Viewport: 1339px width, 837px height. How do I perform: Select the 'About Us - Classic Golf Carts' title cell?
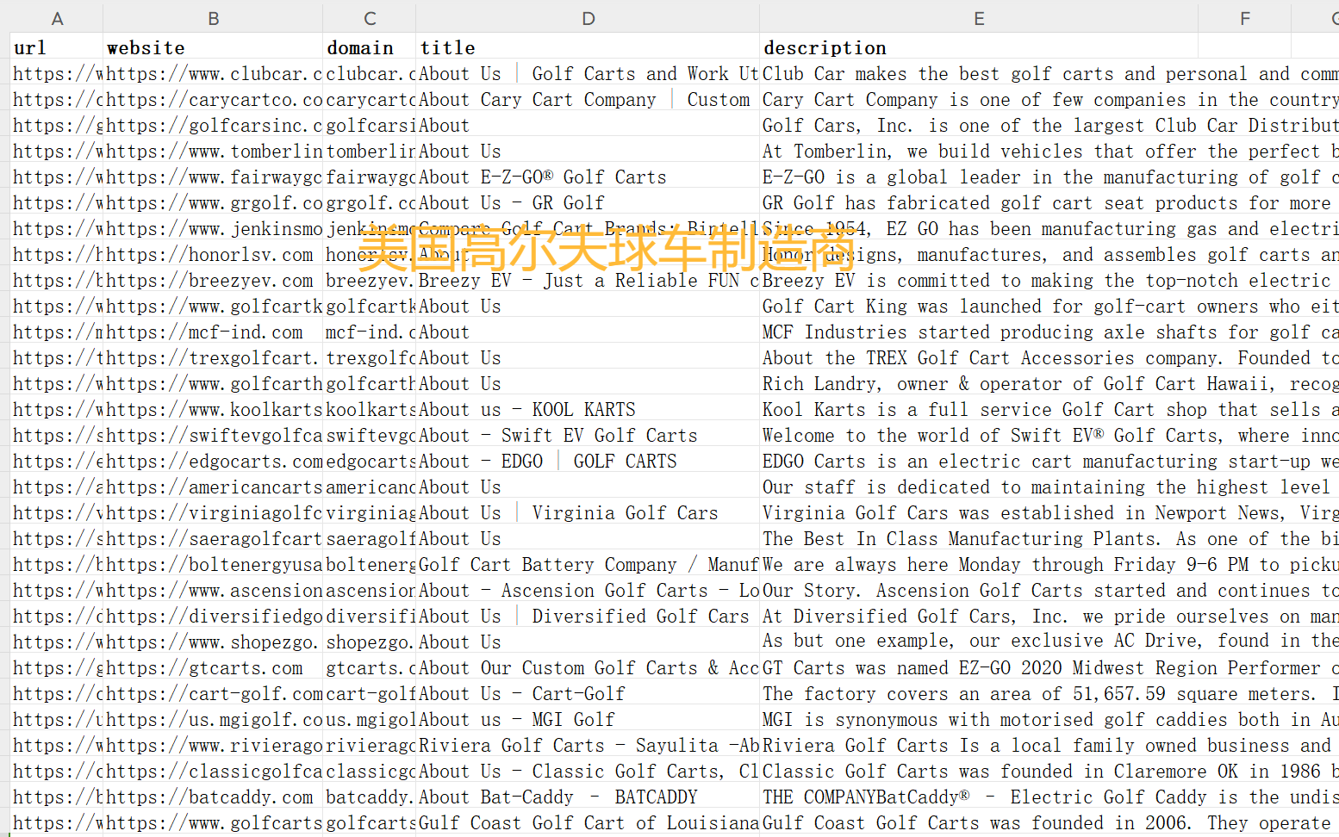[x=588, y=771]
